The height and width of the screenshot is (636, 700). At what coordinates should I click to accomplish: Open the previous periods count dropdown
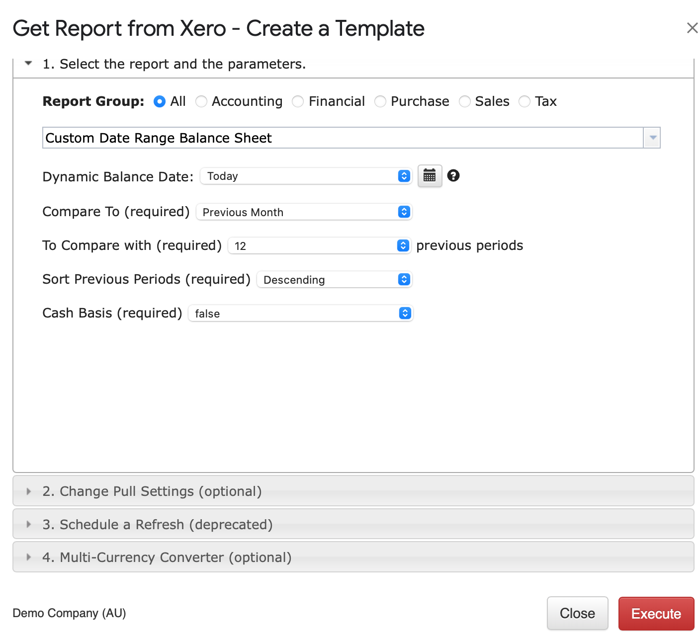[319, 246]
